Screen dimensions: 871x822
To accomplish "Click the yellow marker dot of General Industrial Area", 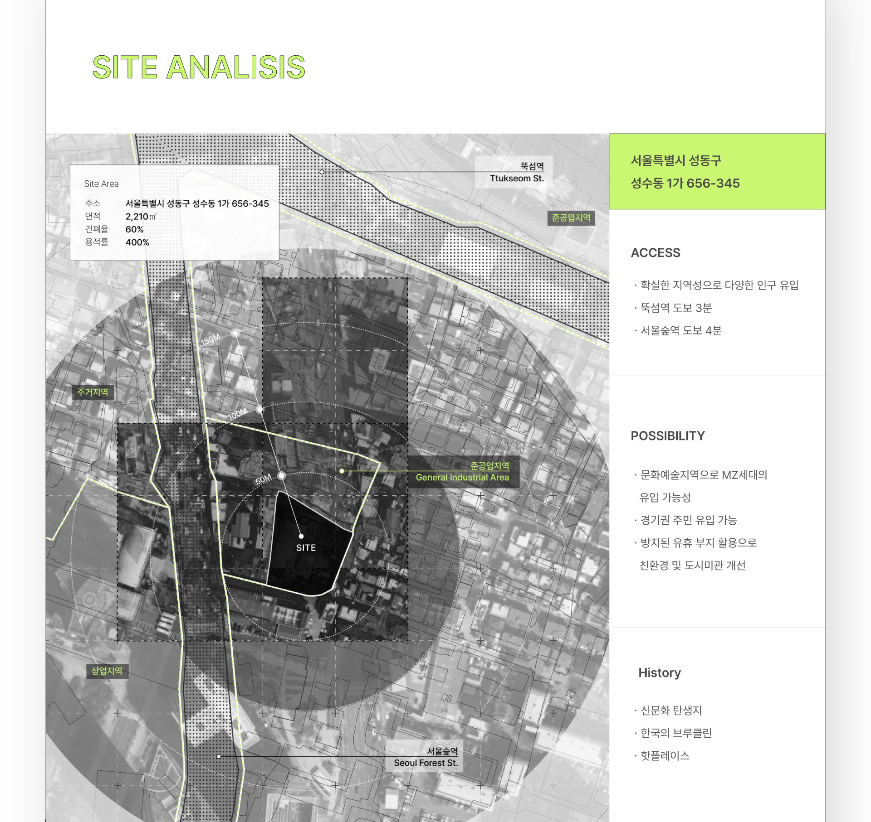I will point(342,471).
